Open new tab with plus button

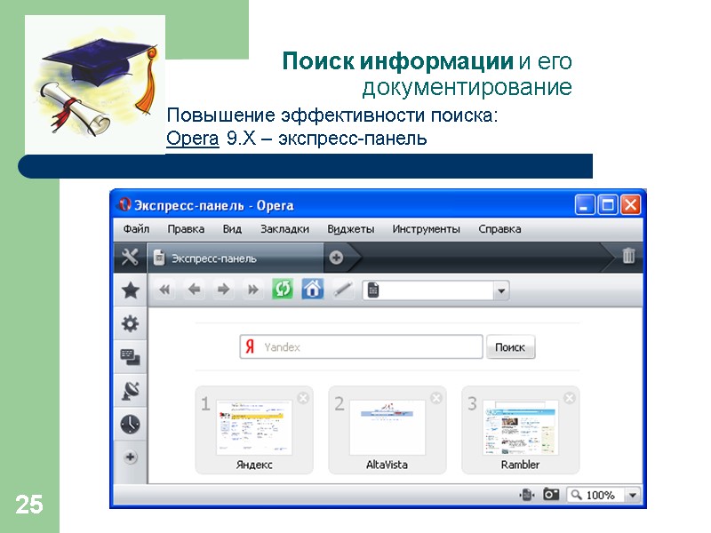coord(336,258)
